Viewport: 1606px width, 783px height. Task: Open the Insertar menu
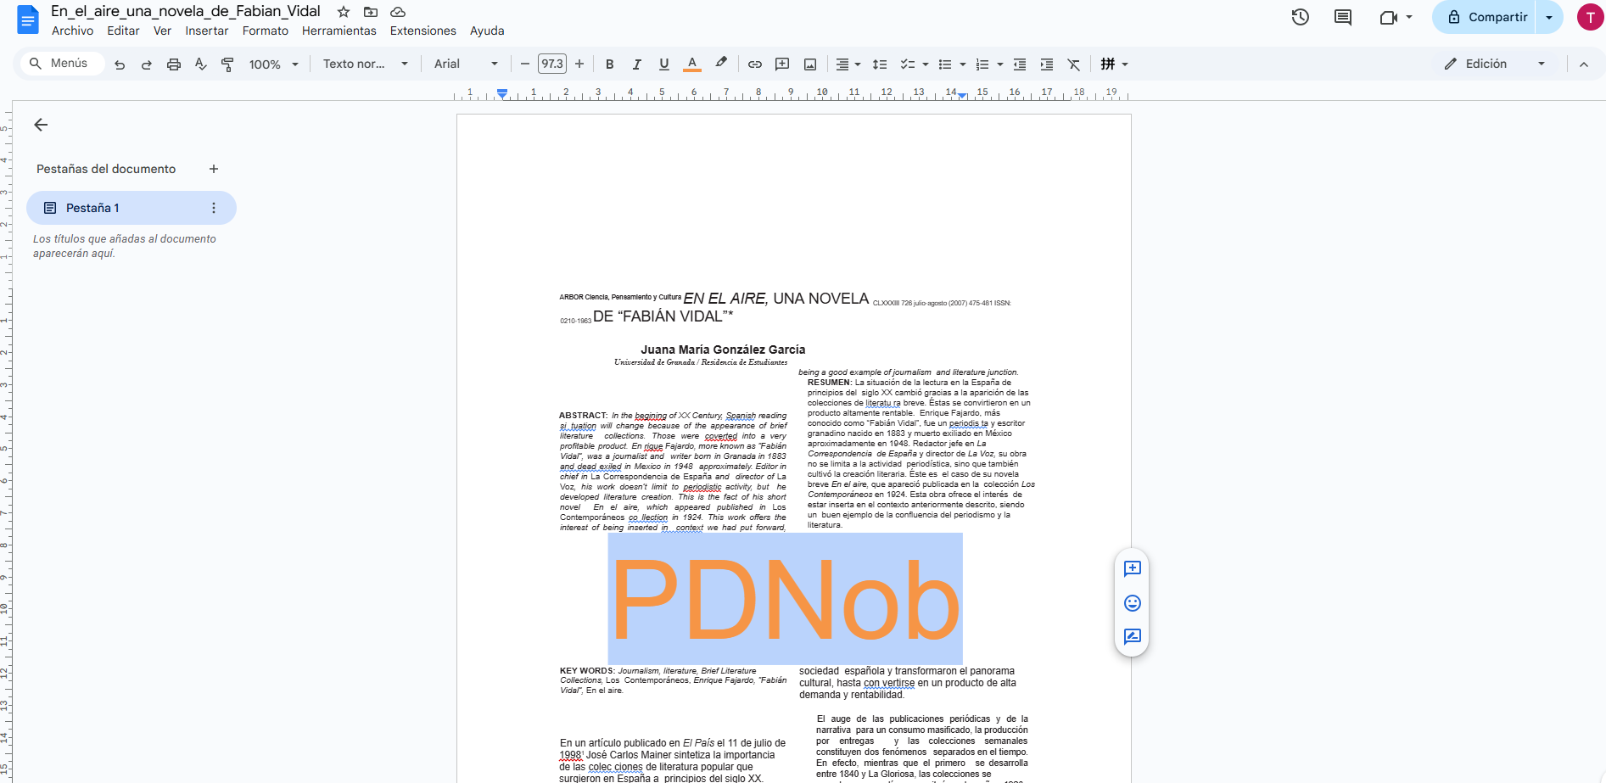pos(207,31)
